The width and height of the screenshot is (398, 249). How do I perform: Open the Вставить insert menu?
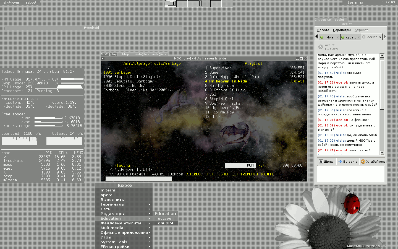[x=348, y=162]
